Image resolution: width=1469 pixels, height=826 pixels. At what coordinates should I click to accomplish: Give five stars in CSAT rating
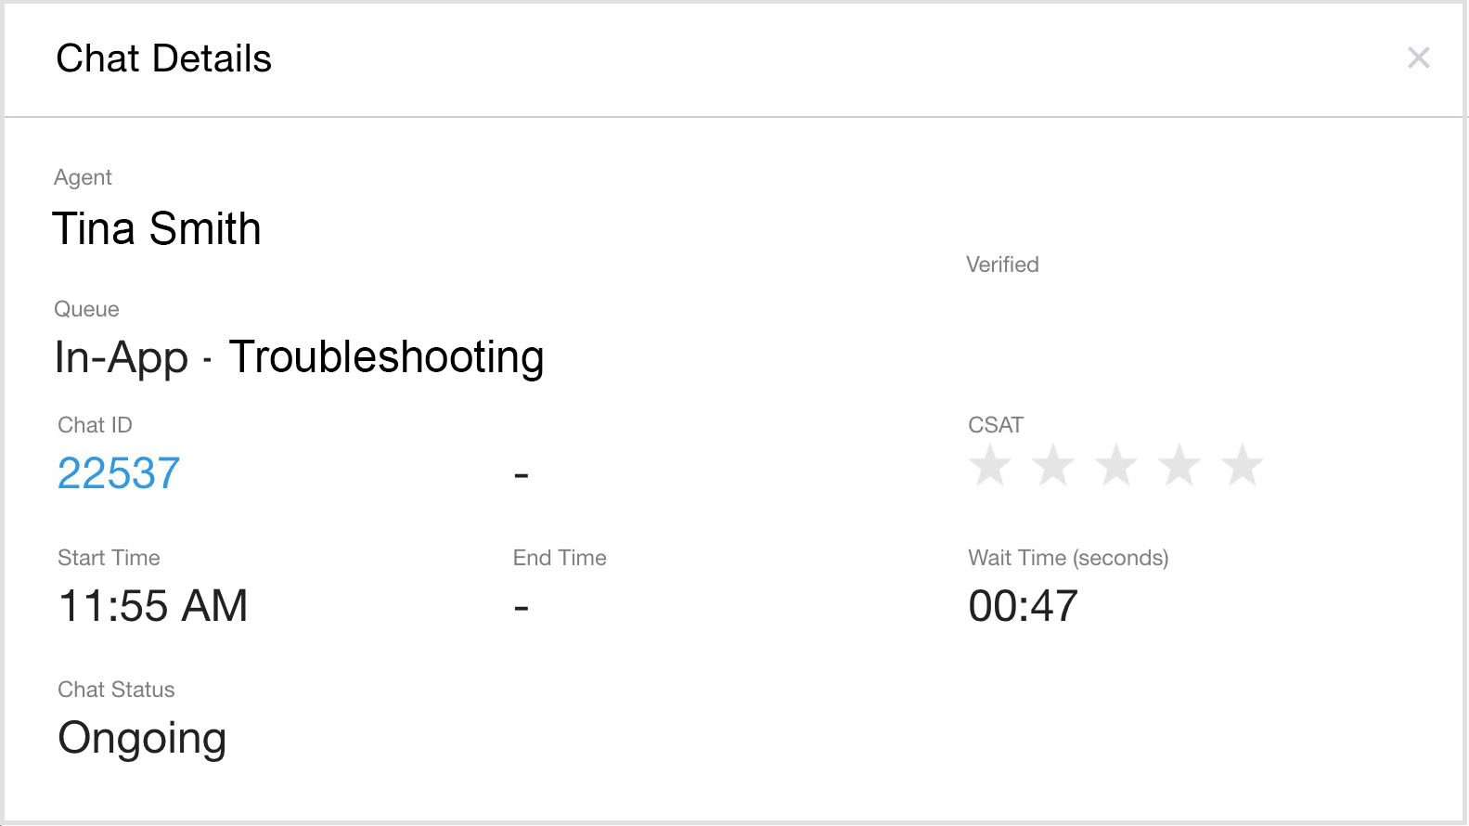(x=1242, y=465)
